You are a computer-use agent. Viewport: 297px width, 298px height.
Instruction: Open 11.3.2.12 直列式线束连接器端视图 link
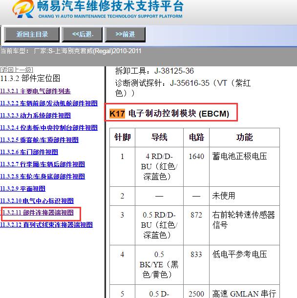point(46,225)
